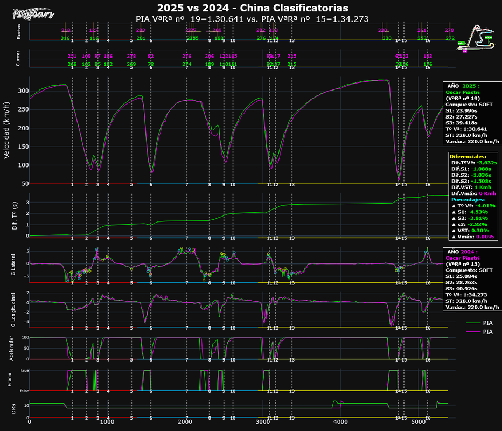Select the lap time 'Tº Vª: 1:34,273'
Image resolution: width=502 pixels, height=431 pixels.
click(466, 295)
